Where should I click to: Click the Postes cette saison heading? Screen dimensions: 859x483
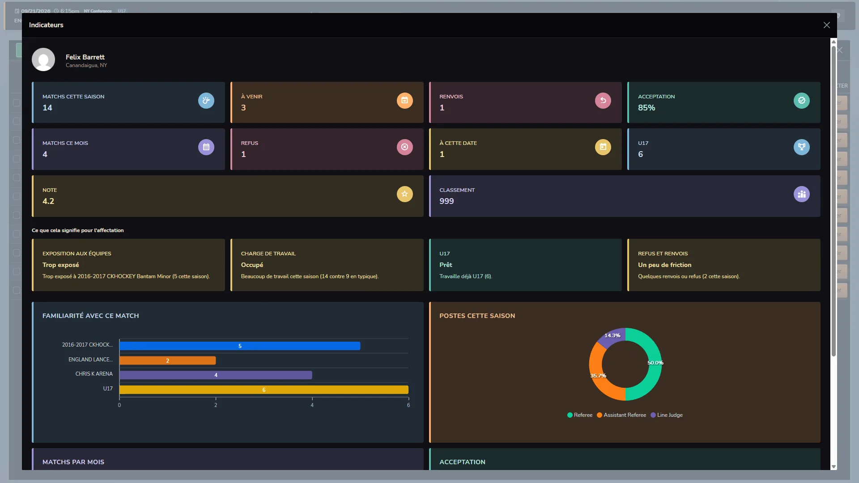tap(477, 316)
